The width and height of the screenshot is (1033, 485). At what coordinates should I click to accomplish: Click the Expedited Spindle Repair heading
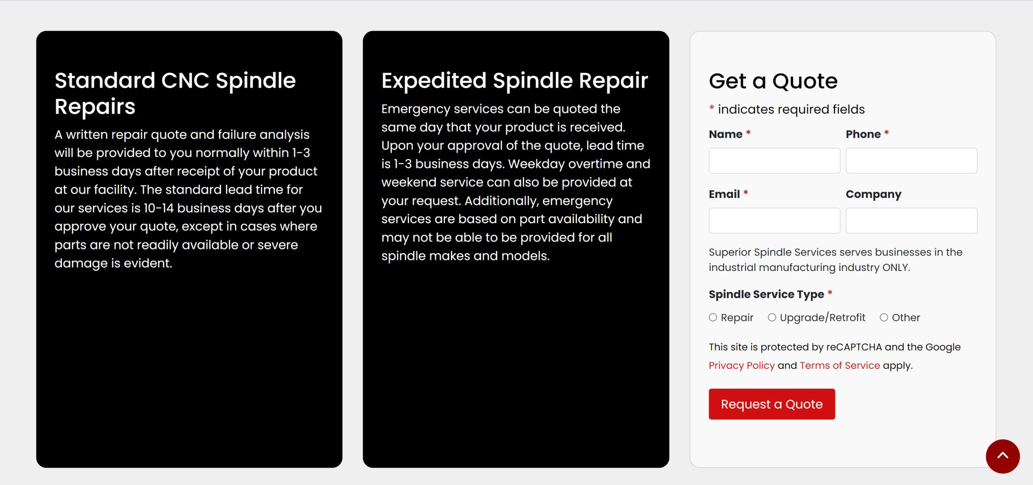(x=515, y=81)
